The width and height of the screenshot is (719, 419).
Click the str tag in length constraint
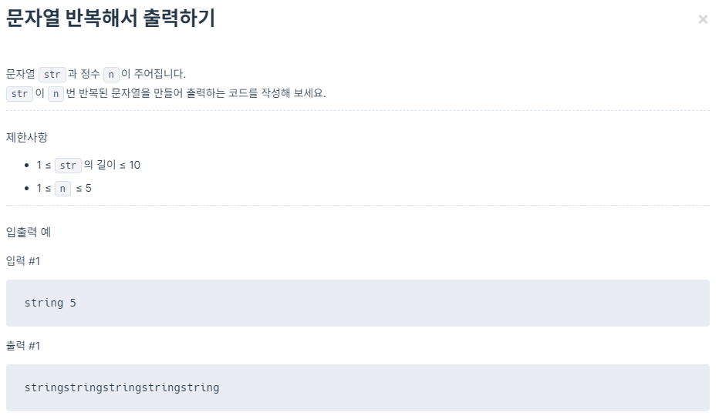coord(68,165)
